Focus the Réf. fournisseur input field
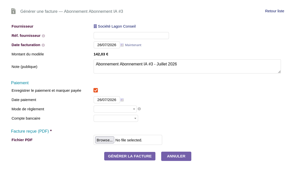 (x=131, y=36)
